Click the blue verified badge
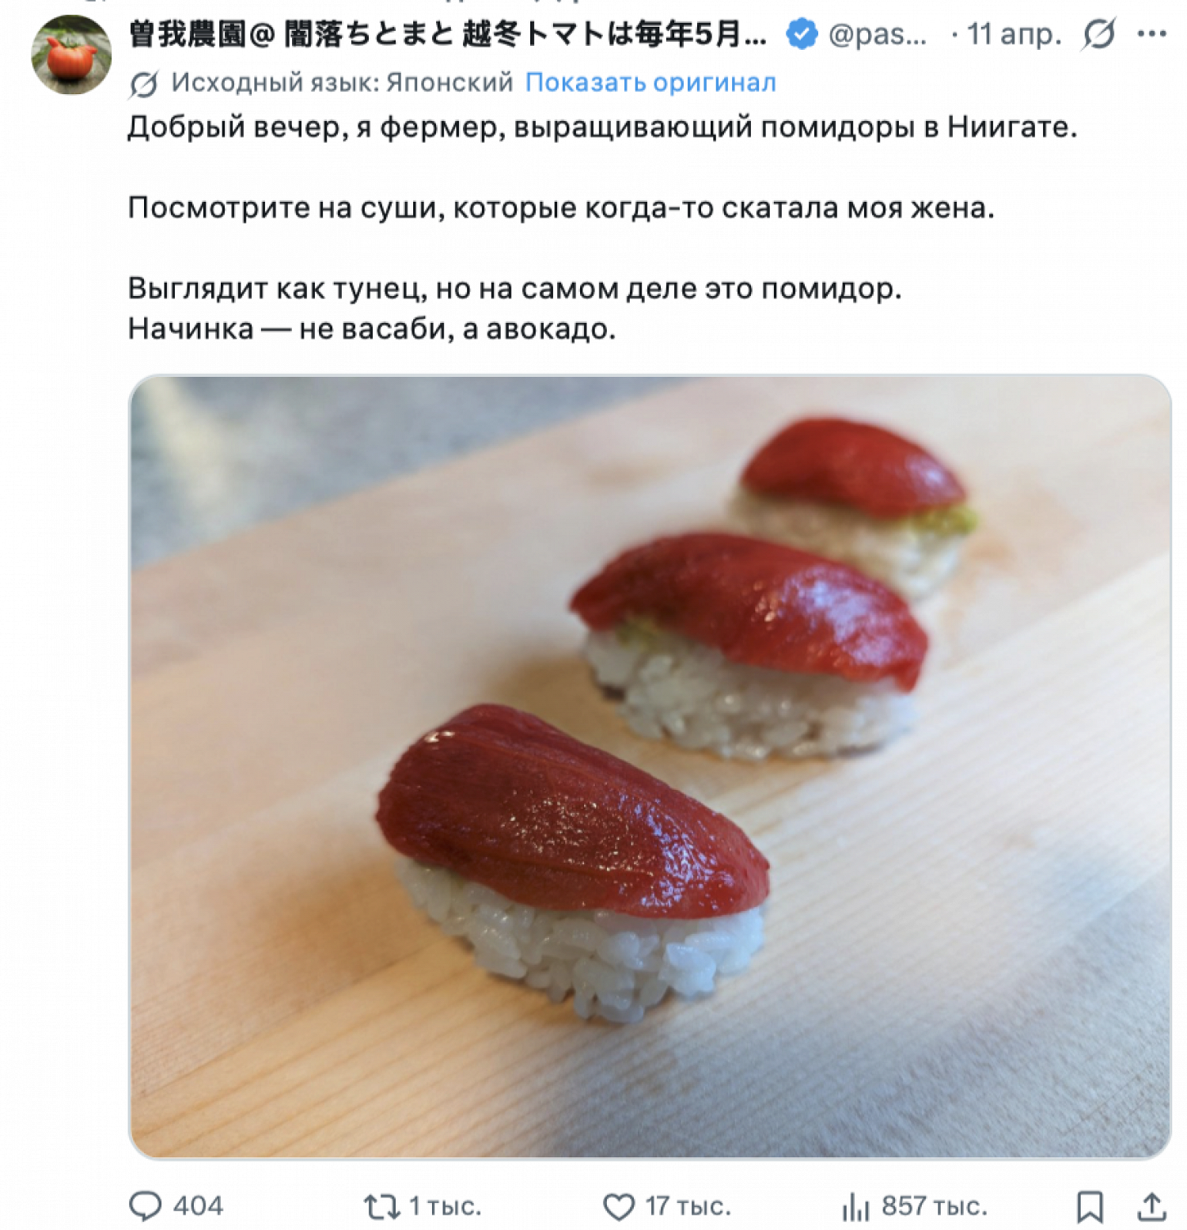The height and width of the screenshot is (1230, 1187). [802, 34]
